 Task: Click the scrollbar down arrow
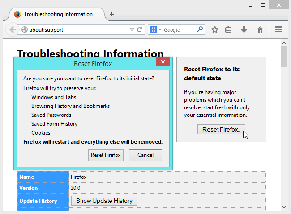(284, 207)
